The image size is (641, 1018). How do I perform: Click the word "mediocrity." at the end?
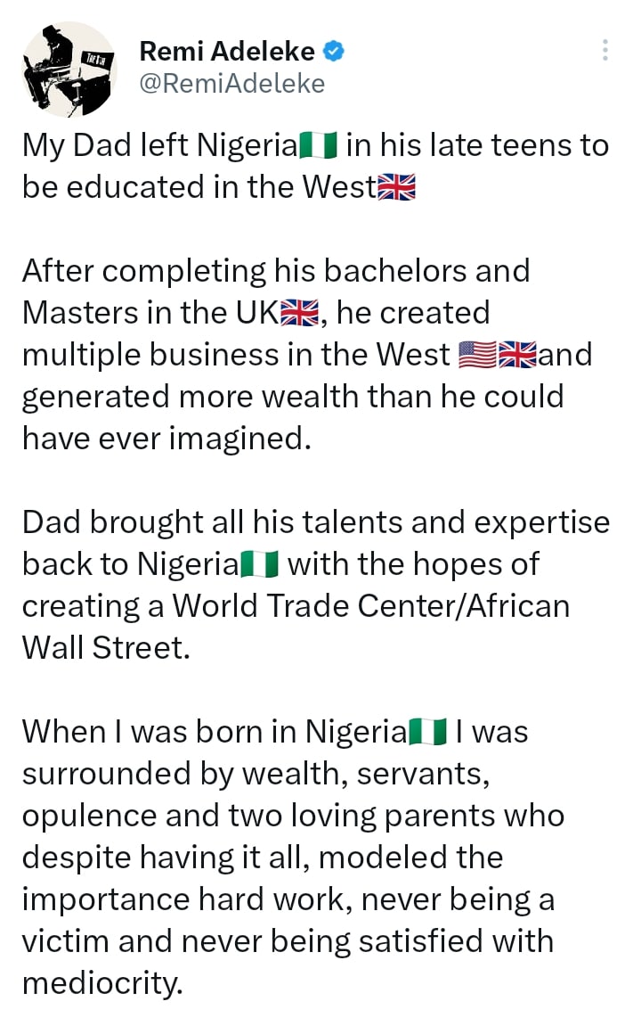(x=101, y=983)
